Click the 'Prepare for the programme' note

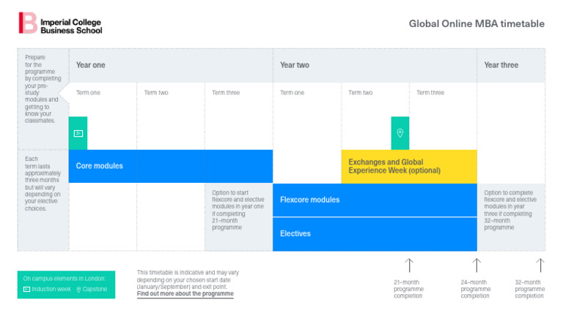[43, 89]
